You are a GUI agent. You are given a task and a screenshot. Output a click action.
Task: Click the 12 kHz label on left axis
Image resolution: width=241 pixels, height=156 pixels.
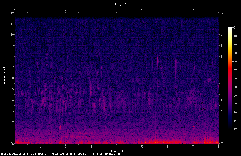12,13
